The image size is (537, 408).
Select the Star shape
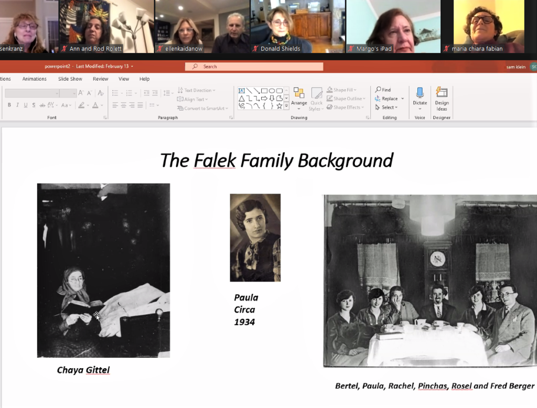point(280,106)
